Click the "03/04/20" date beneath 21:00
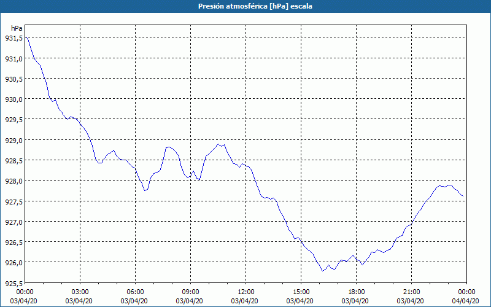This screenshot has width=491, height=307. click(411, 301)
